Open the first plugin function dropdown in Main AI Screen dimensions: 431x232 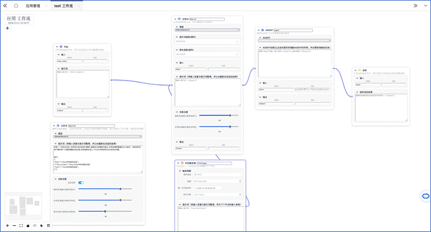click(207, 42)
